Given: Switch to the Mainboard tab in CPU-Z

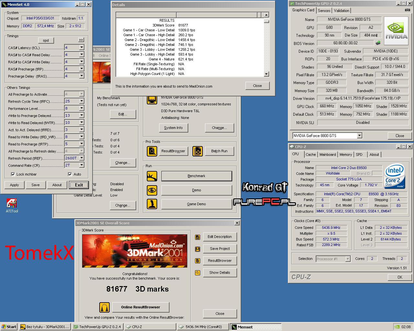Looking at the screenshot, I should 328,155.
